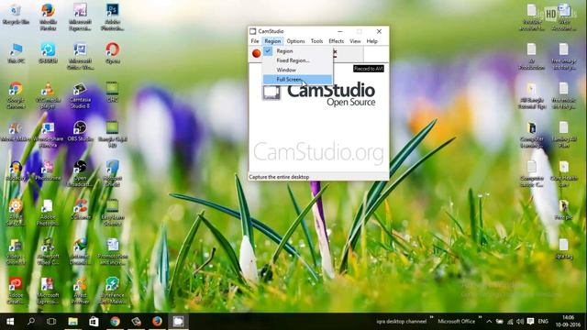Expand the Microsoft Office toolbar chevron

pyautogui.click(x=480, y=318)
